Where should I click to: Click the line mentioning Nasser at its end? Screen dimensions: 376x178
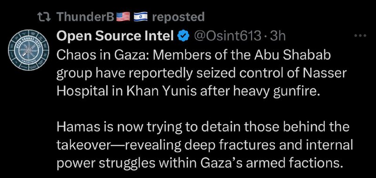point(202,74)
